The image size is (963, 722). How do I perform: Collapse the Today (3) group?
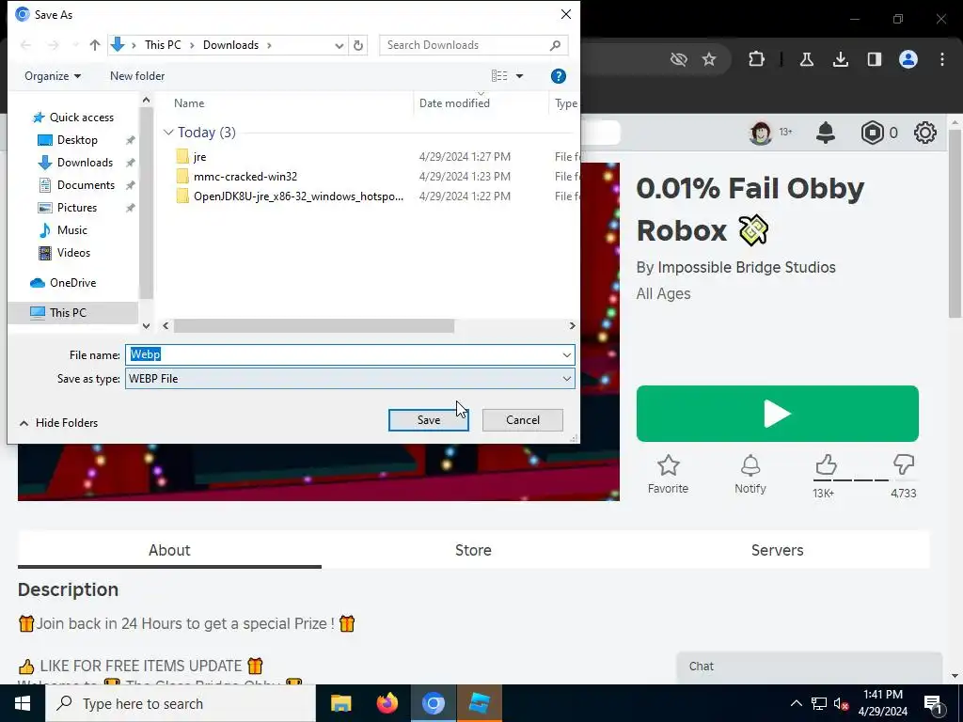168,133
